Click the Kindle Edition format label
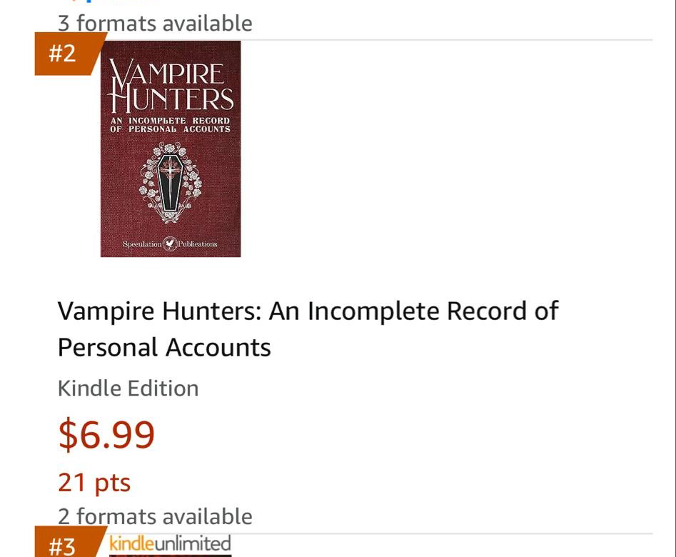The width and height of the screenshot is (676, 557). click(x=128, y=388)
